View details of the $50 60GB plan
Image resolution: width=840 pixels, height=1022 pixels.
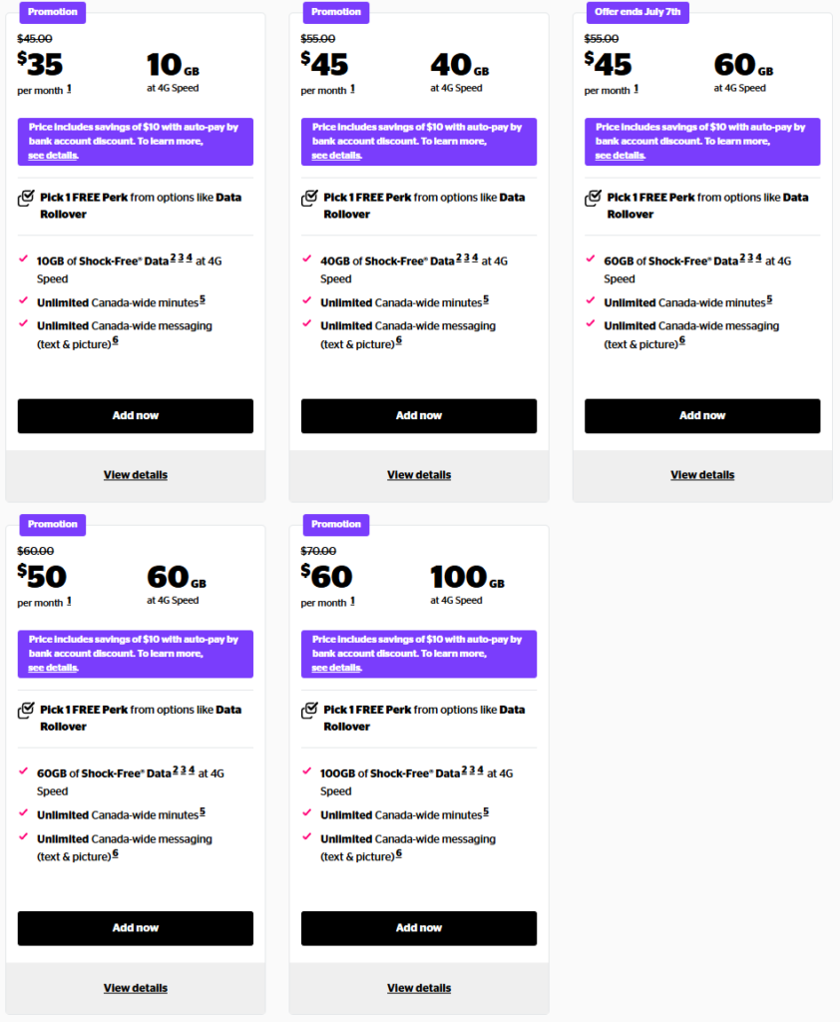(x=136, y=988)
